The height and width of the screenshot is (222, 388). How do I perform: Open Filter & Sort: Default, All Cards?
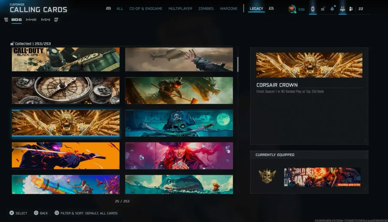[x=89, y=213]
